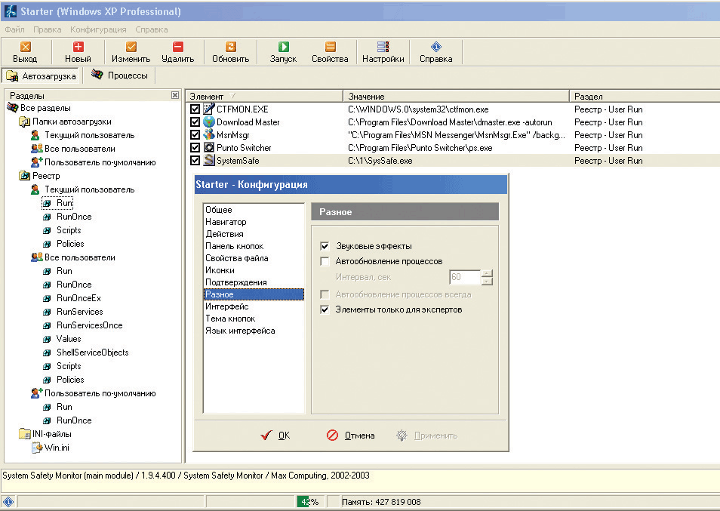The image size is (720, 511).
Task: Select ShellServiceObjects in the registry tree
Action: point(92,352)
